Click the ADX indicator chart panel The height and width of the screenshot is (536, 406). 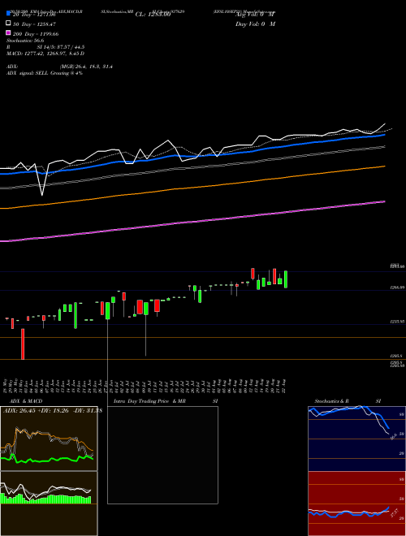click(49, 439)
